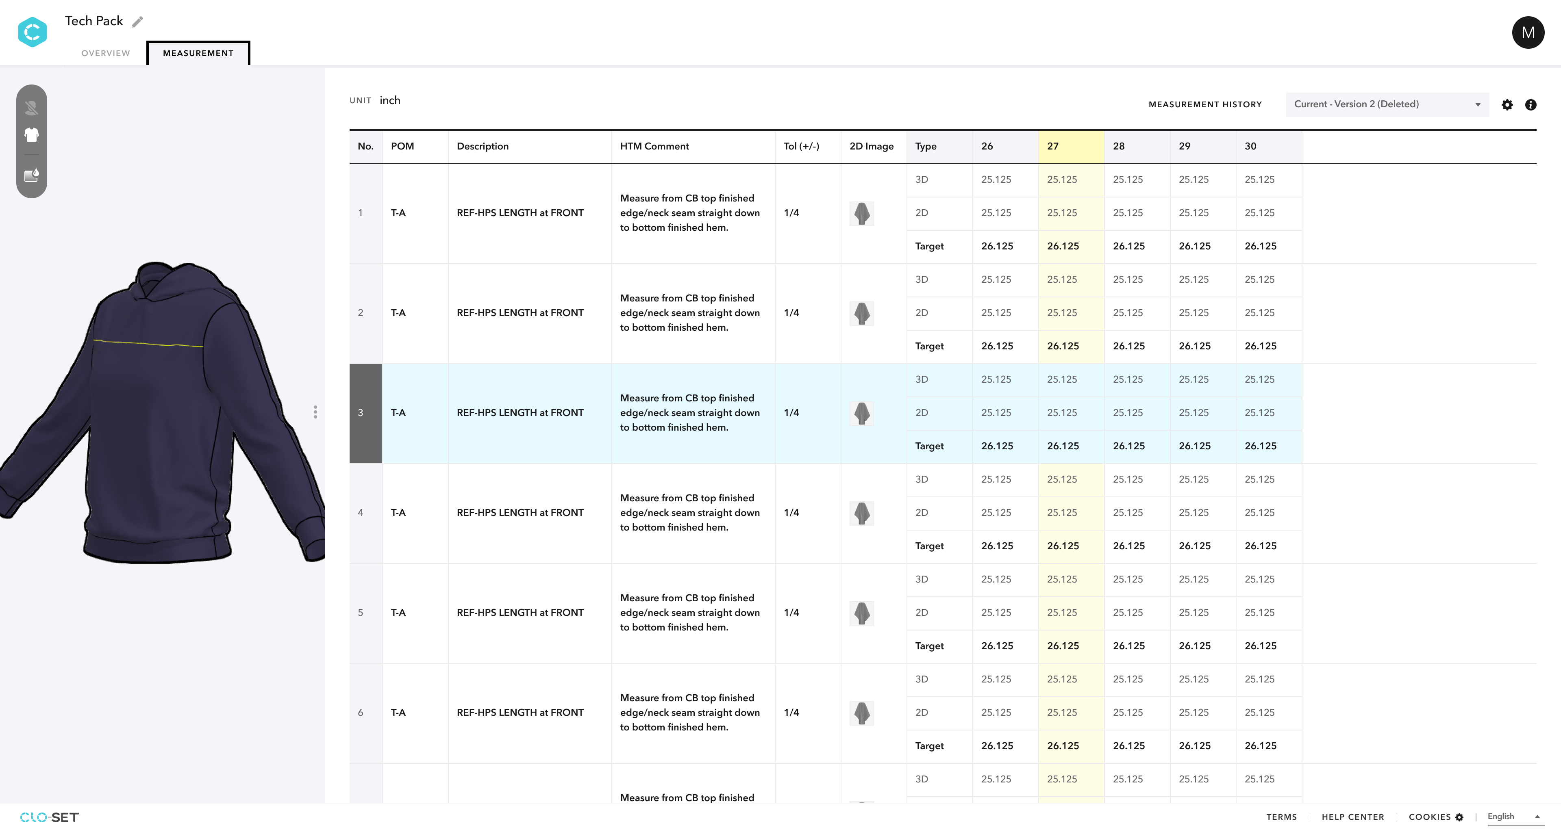Image resolution: width=1561 pixels, height=832 pixels.
Task: Open 2D image icon for row 4
Action: tap(862, 513)
